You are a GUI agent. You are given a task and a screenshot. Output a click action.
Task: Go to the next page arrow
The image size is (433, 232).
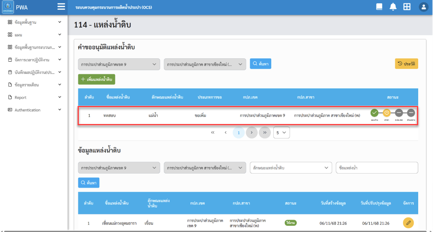[252, 133]
